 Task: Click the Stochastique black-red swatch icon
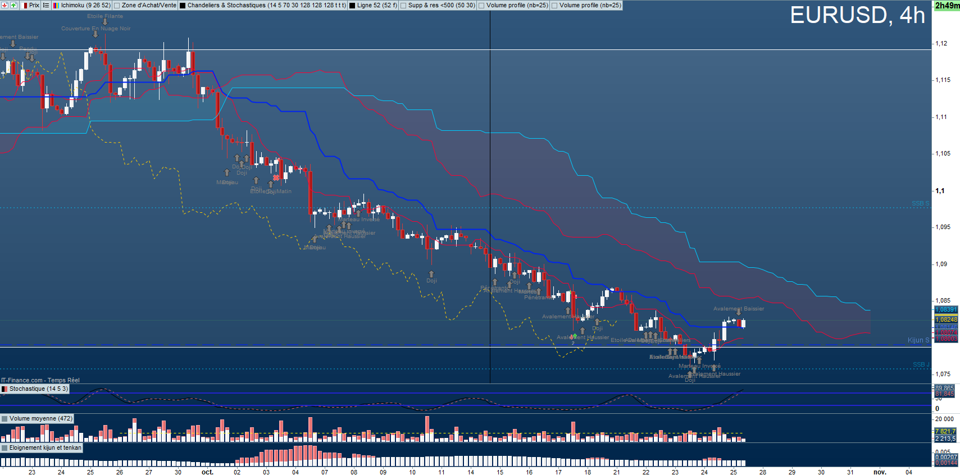tap(5, 389)
